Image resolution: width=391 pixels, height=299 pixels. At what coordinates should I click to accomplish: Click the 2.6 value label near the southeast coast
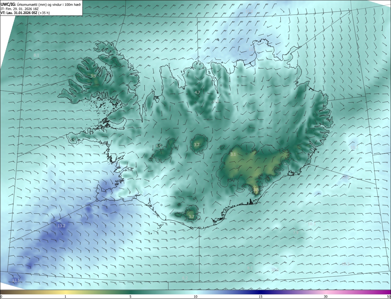pyautogui.click(x=256, y=190)
